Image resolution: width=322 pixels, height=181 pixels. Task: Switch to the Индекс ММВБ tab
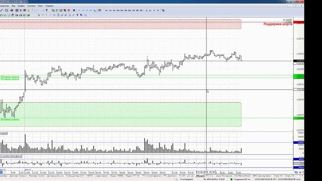117,176
